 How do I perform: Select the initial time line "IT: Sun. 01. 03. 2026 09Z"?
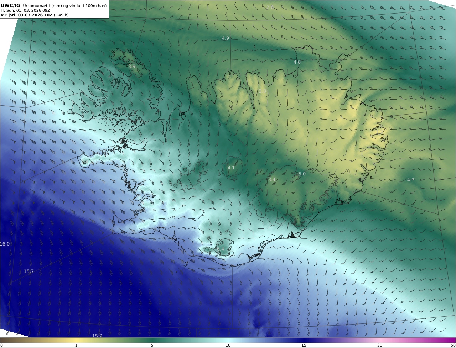25,10
